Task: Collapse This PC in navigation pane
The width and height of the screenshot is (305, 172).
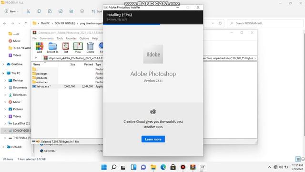Action: (x=3, y=73)
